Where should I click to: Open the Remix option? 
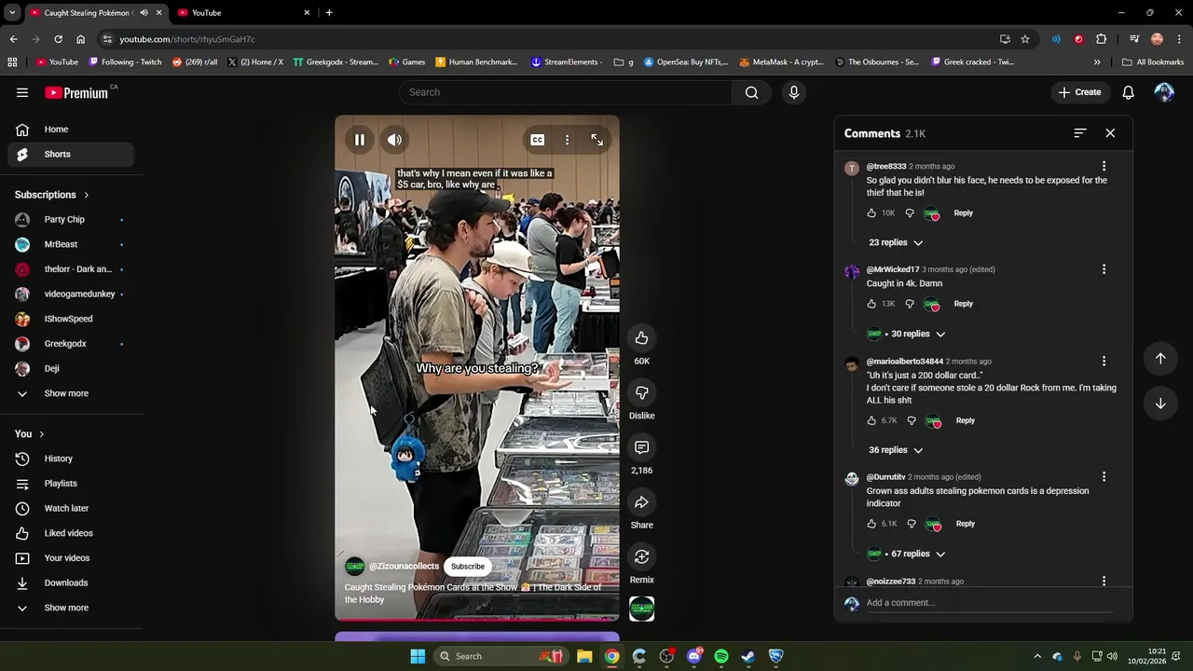[x=641, y=556]
